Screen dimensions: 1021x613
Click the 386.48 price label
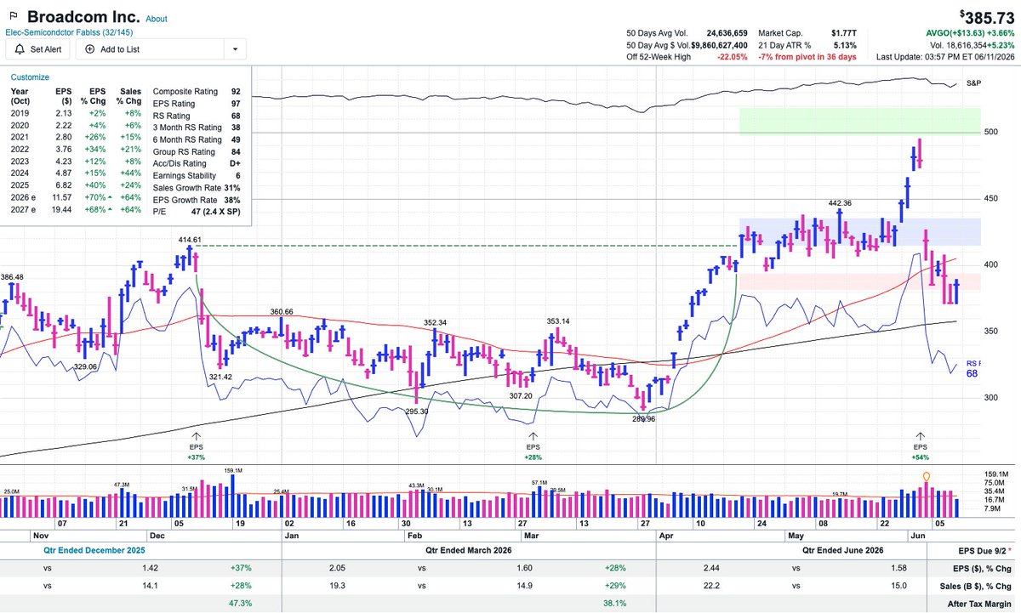12,277
